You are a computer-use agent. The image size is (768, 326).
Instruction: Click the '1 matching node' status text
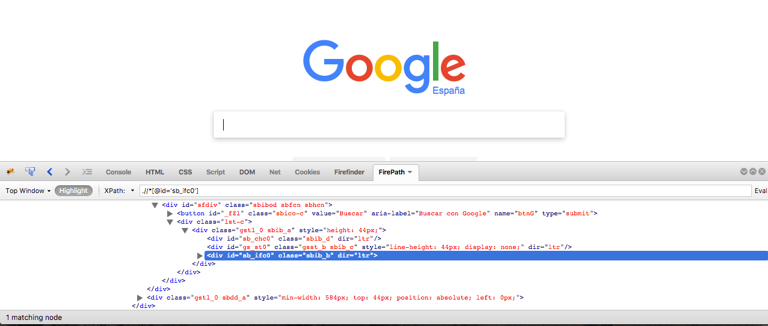click(x=34, y=318)
